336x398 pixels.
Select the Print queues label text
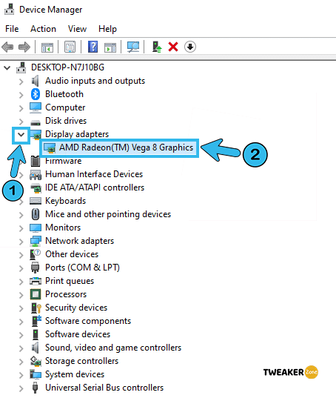tap(70, 281)
